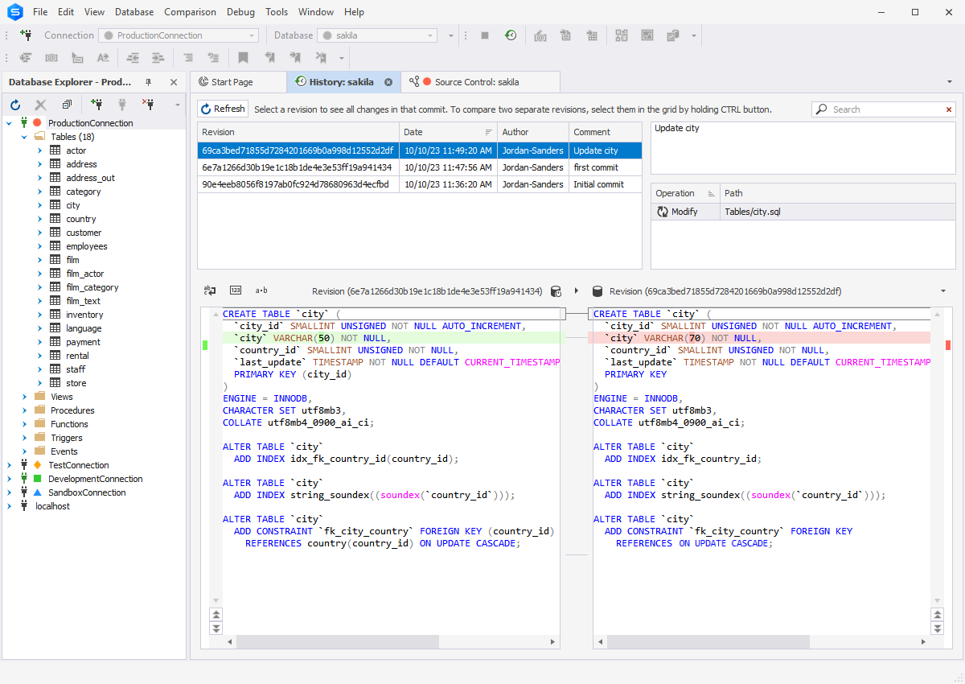The image size is (965, 684).
Task: Click the bookmark icon in the editing toolbar
Action: pos(243,58)
